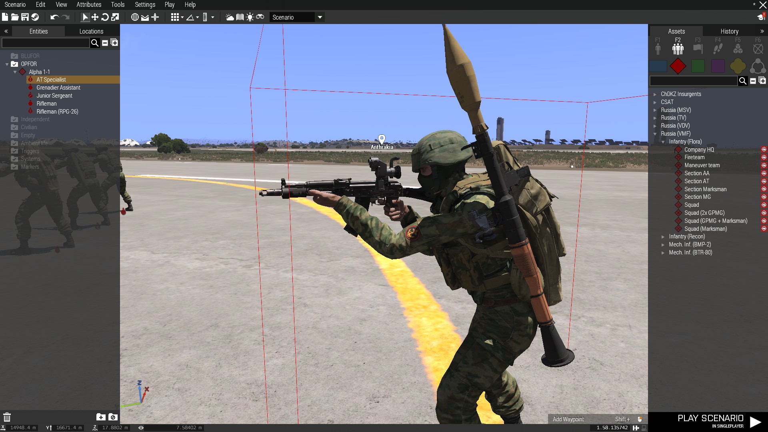Toggle flashlight lamp icon in toolbar
This screenshot has height=432, width=768.
tap(250, 17)
